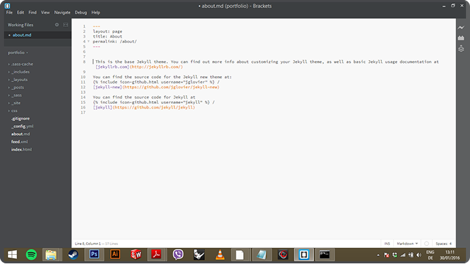Open Spotify from the taskbar
The width and height of the screenshot is (470, 264).
tap(31, 255)
